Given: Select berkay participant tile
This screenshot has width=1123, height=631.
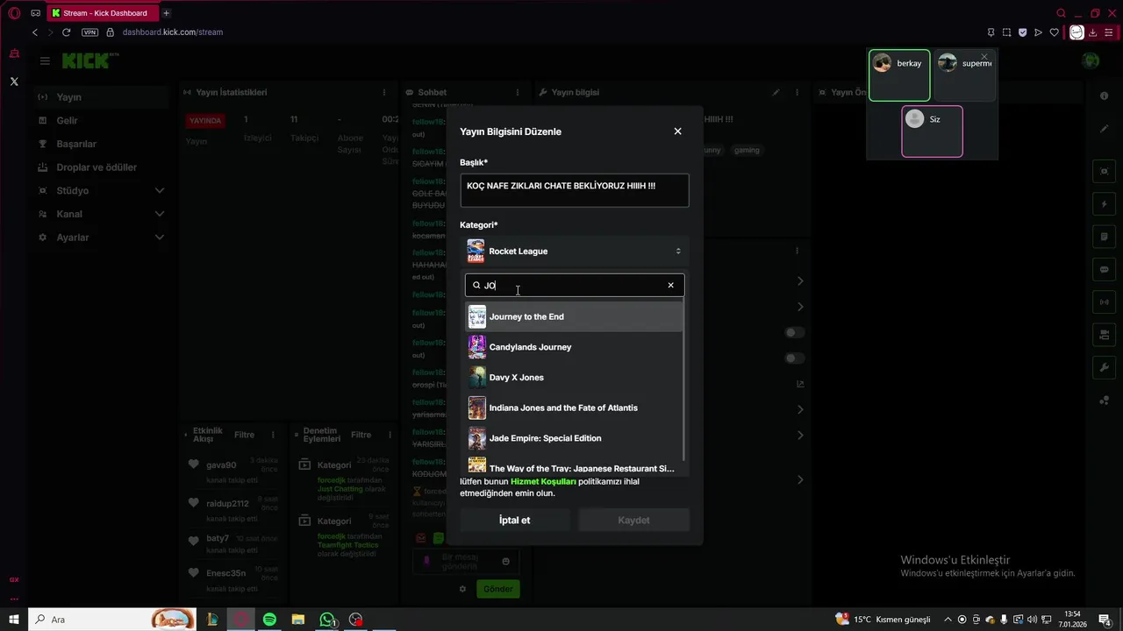Looking at the screenshot, I should 899,75.
